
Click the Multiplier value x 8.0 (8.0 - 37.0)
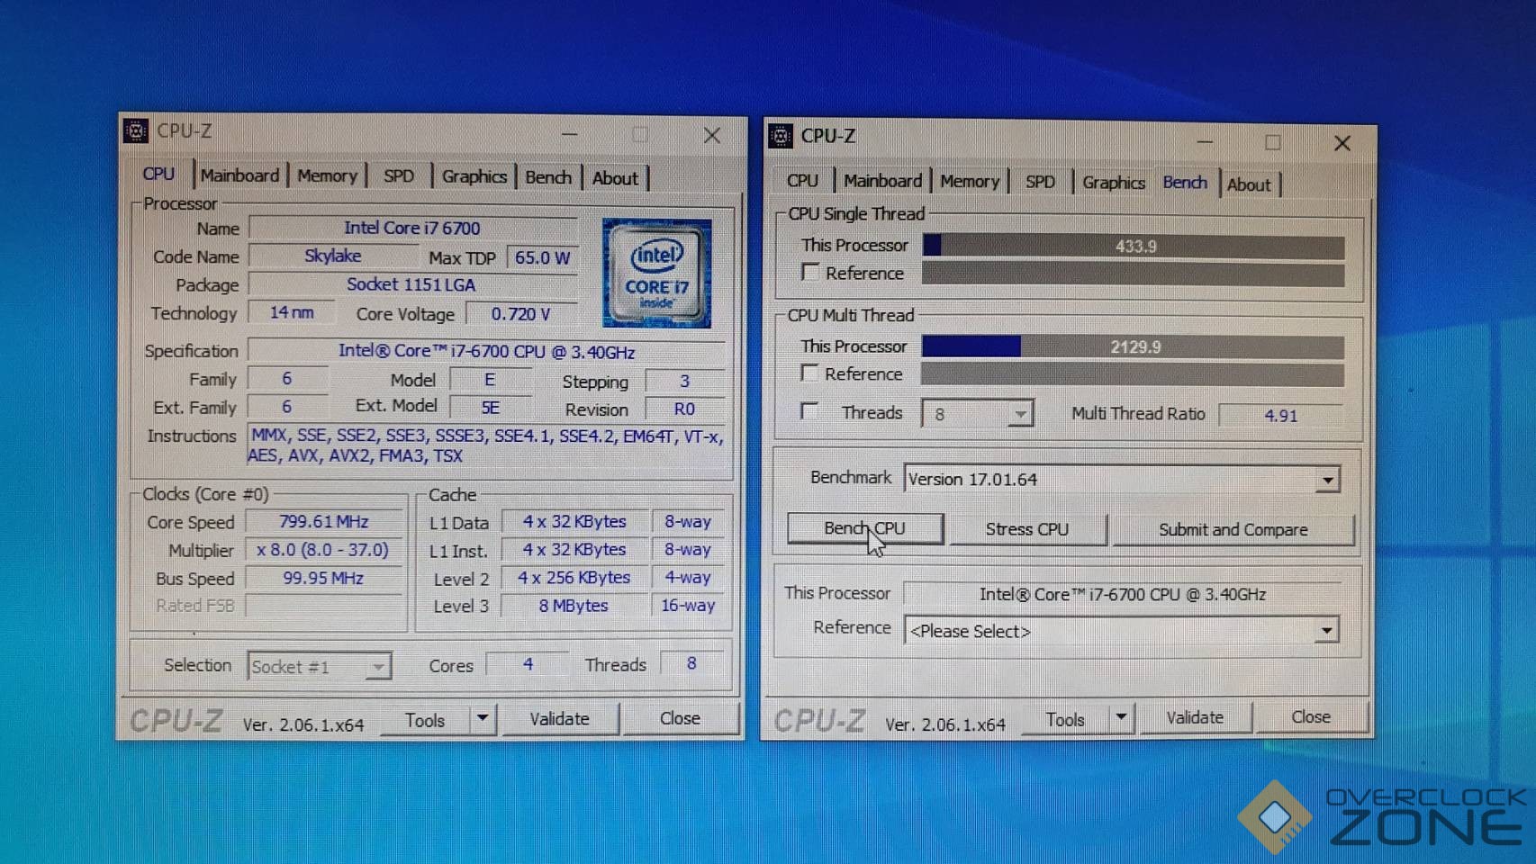coord(323,550)
